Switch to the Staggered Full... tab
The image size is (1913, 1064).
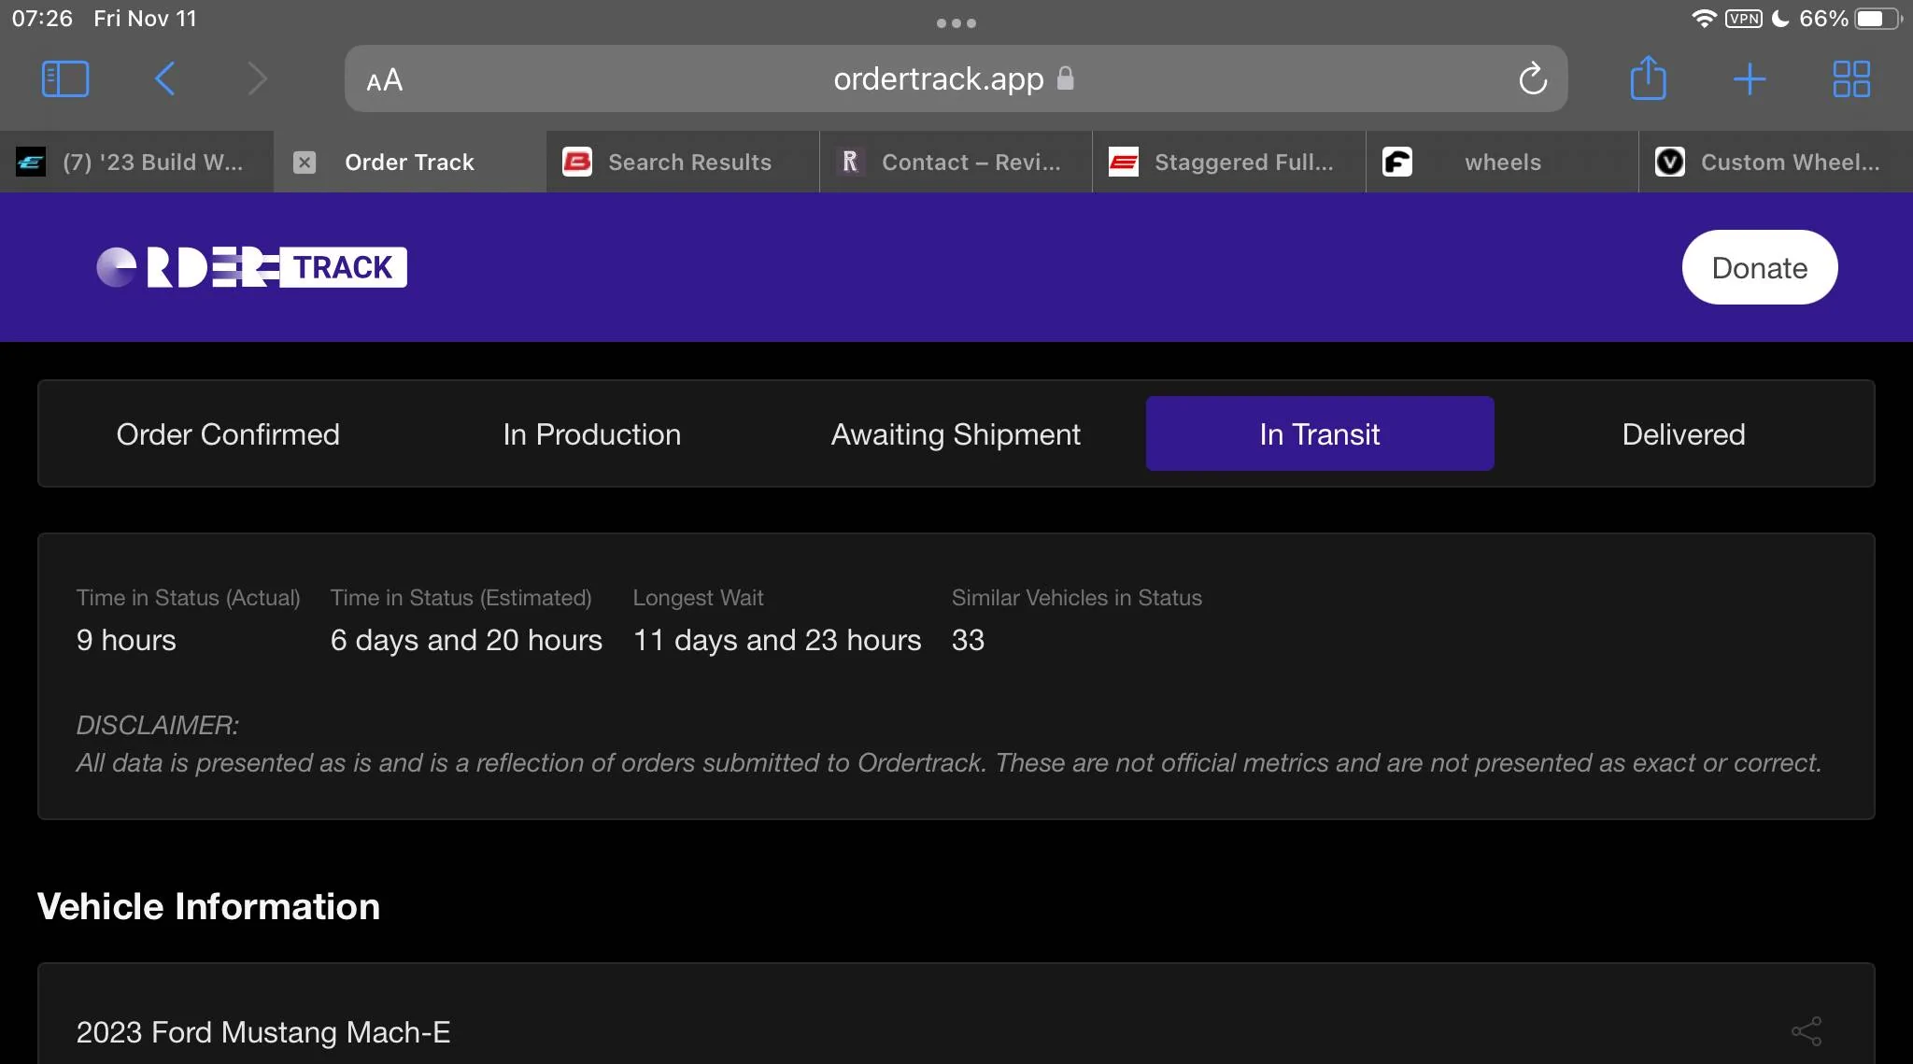click(1229, 163)
